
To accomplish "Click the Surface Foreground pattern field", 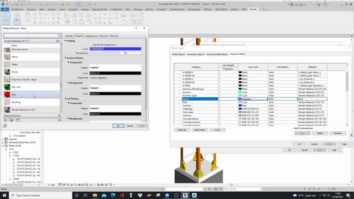I will [116, 67].
